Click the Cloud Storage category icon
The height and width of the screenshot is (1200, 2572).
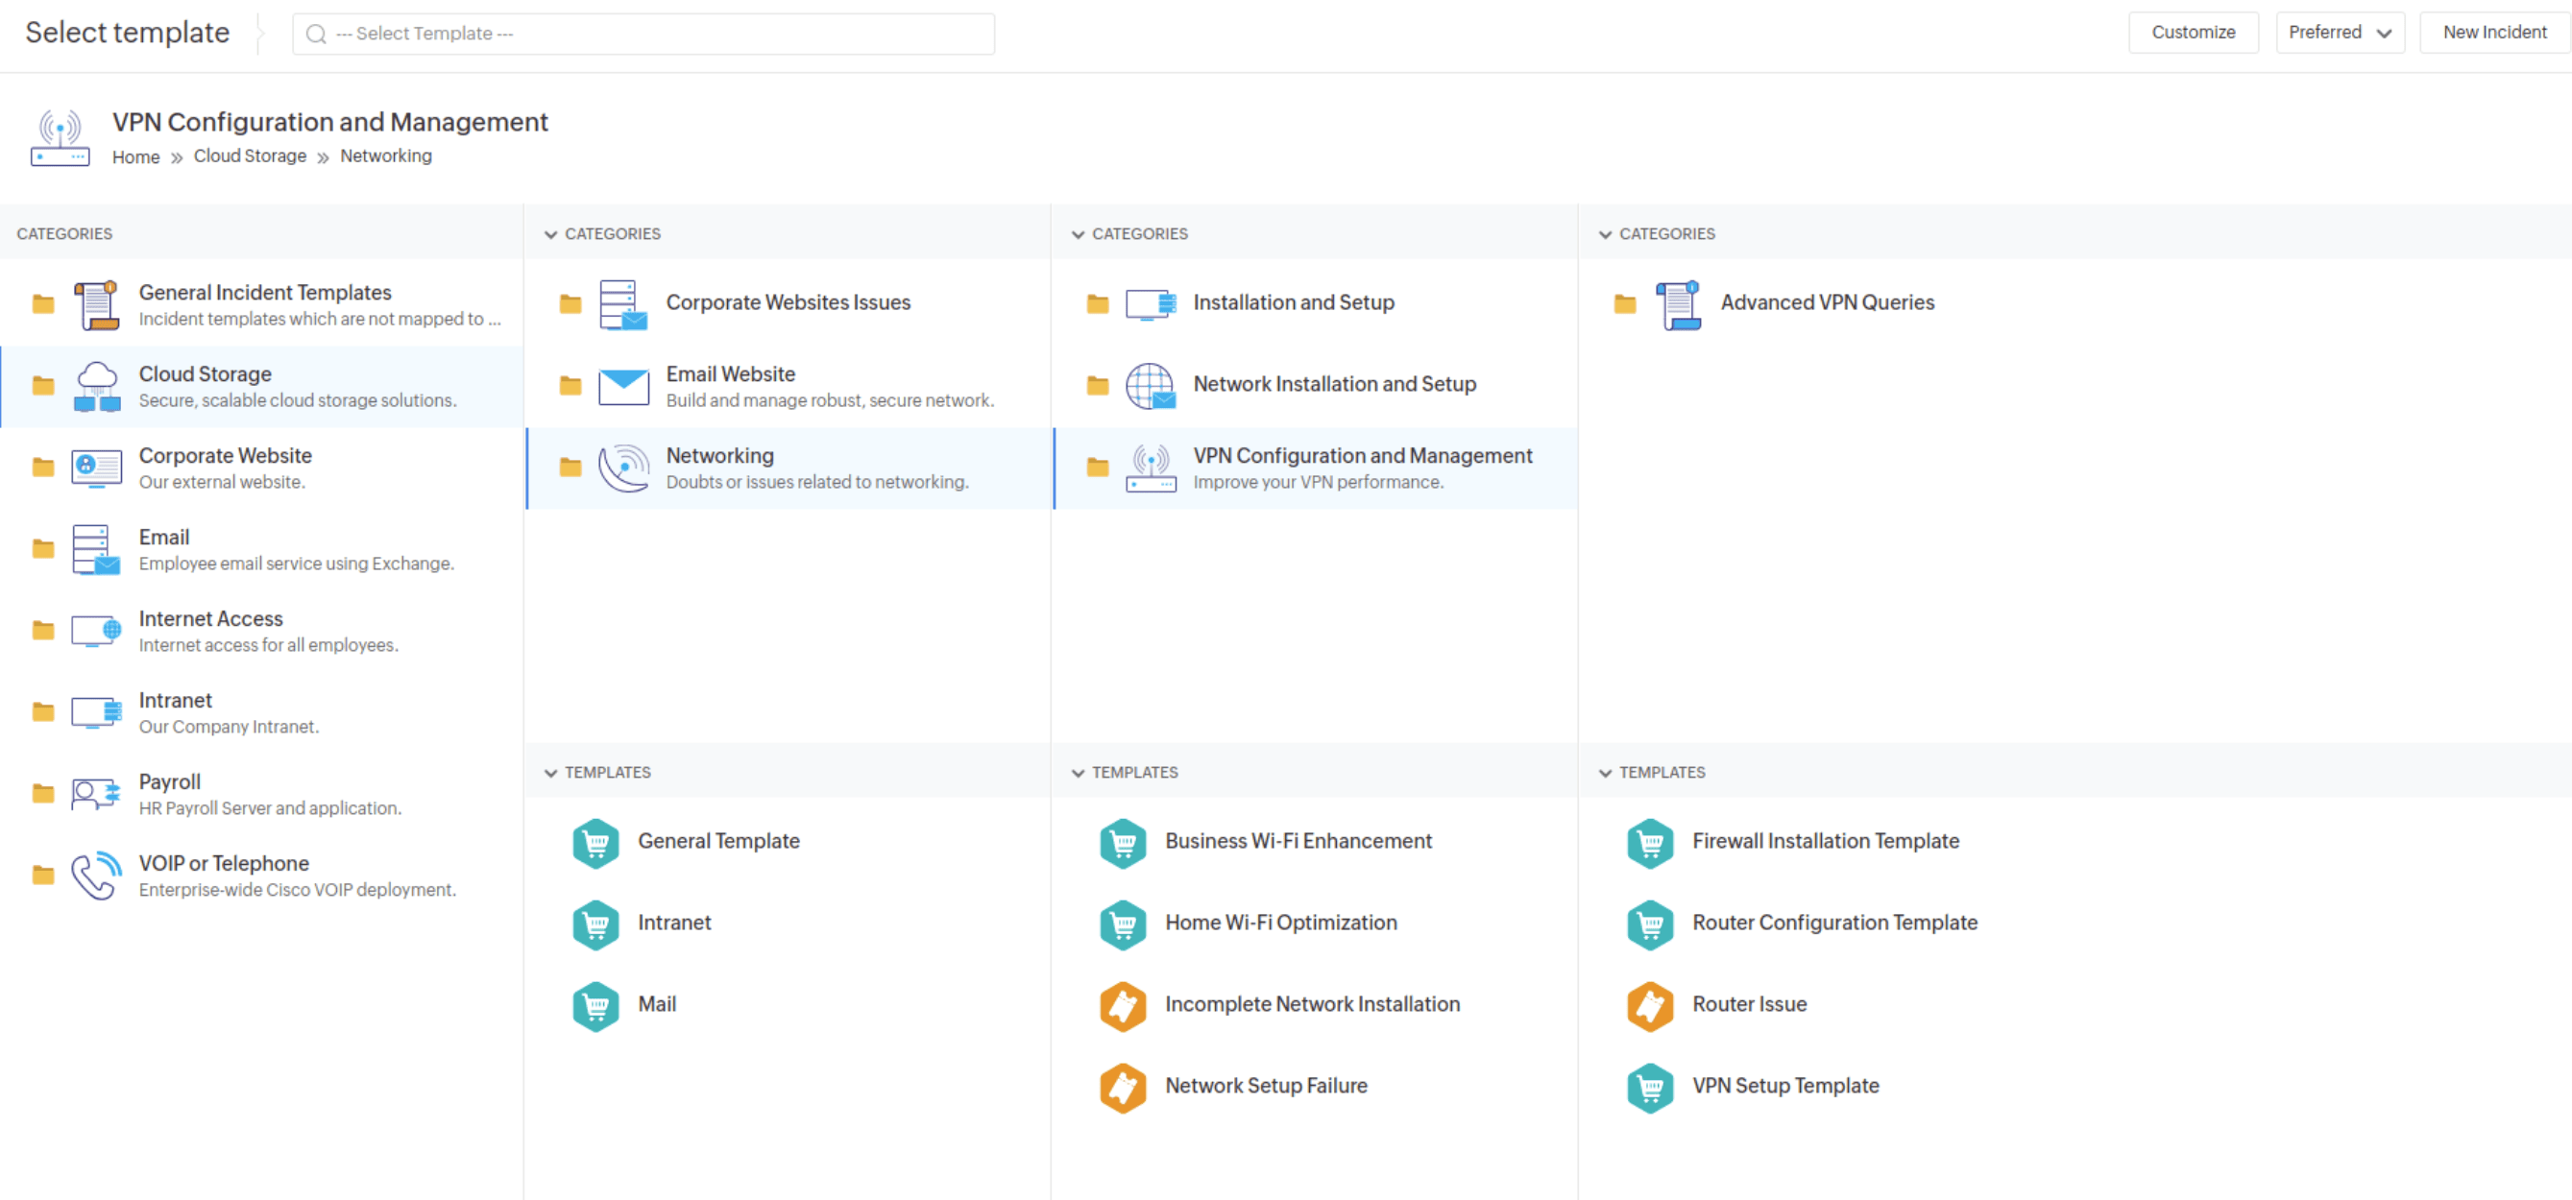97,386
